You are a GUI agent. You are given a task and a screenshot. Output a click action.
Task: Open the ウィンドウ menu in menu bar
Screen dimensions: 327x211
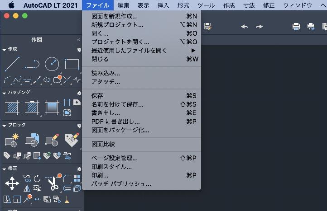click(298, 5)
